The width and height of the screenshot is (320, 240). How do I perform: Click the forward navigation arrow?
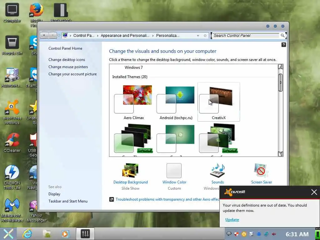click(52, 35)
